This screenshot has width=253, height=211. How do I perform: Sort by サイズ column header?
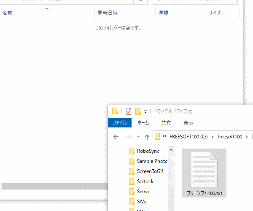coord(215,13)
